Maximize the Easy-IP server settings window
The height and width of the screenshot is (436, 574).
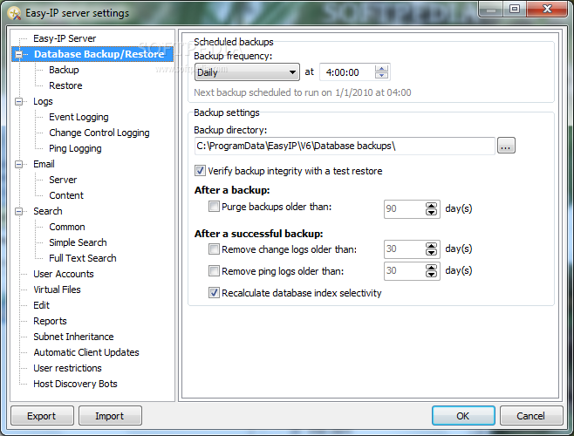point(515,9)
